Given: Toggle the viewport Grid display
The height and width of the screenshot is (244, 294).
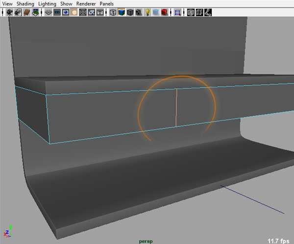Looking at the screenshot, I should click(x=49, y=12).
